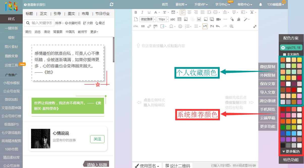Click the Word import W icon
This screenshot has width=304, height=168.
click(x=199, y=19)
